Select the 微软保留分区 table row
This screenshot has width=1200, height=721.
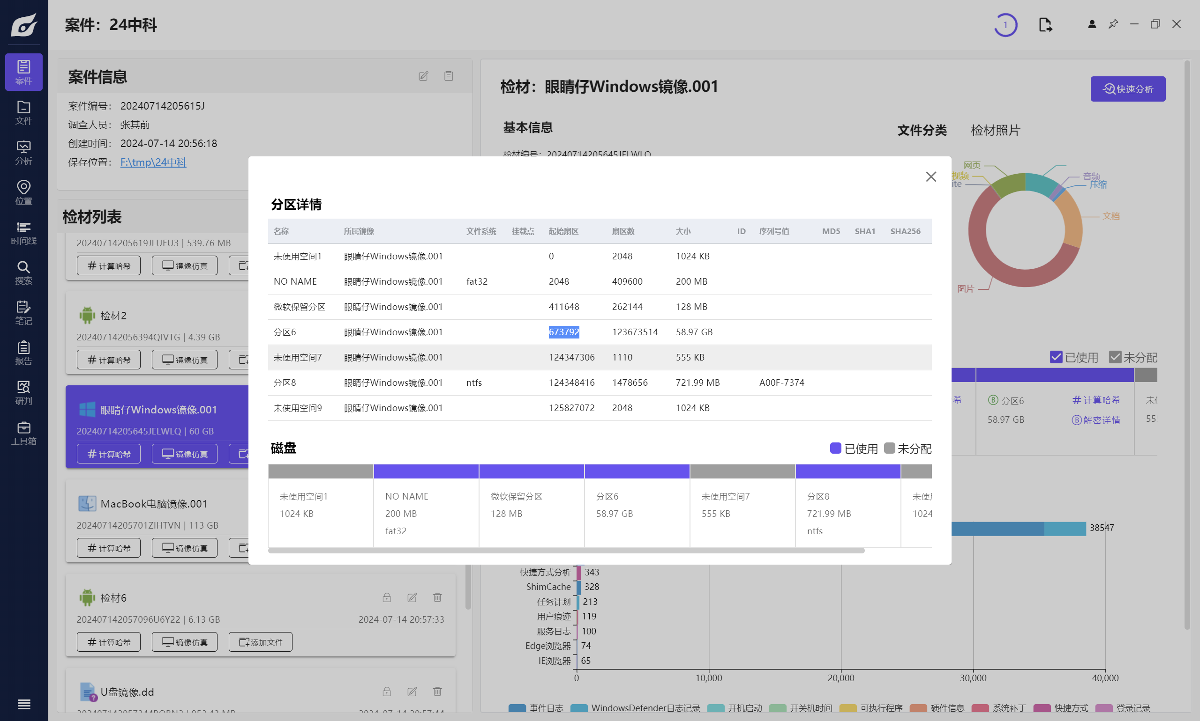(x=600, y=307)
